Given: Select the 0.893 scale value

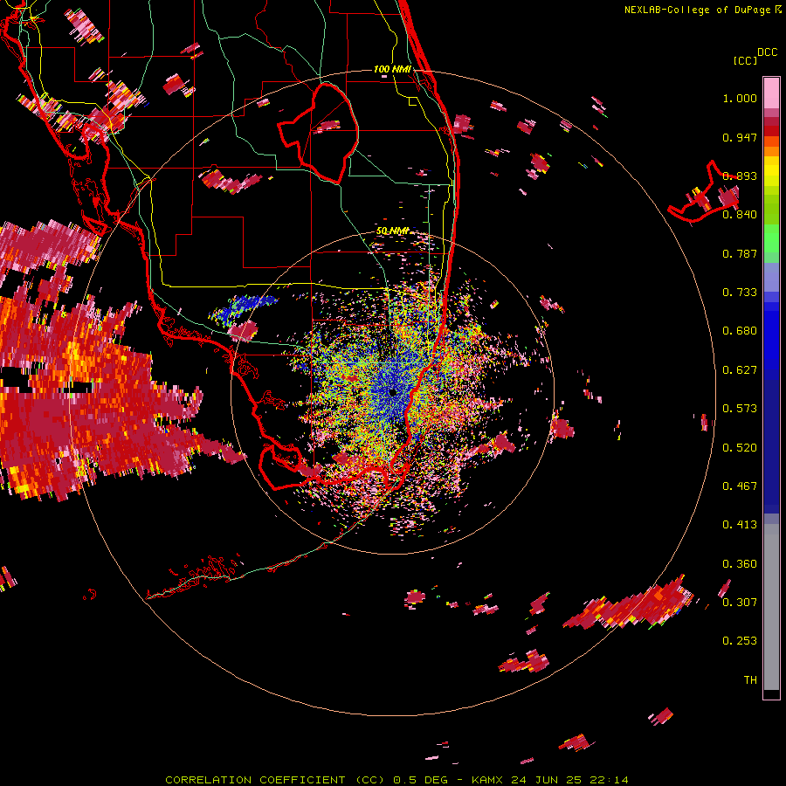Looking at the screenshot, I should pos(740,176).
